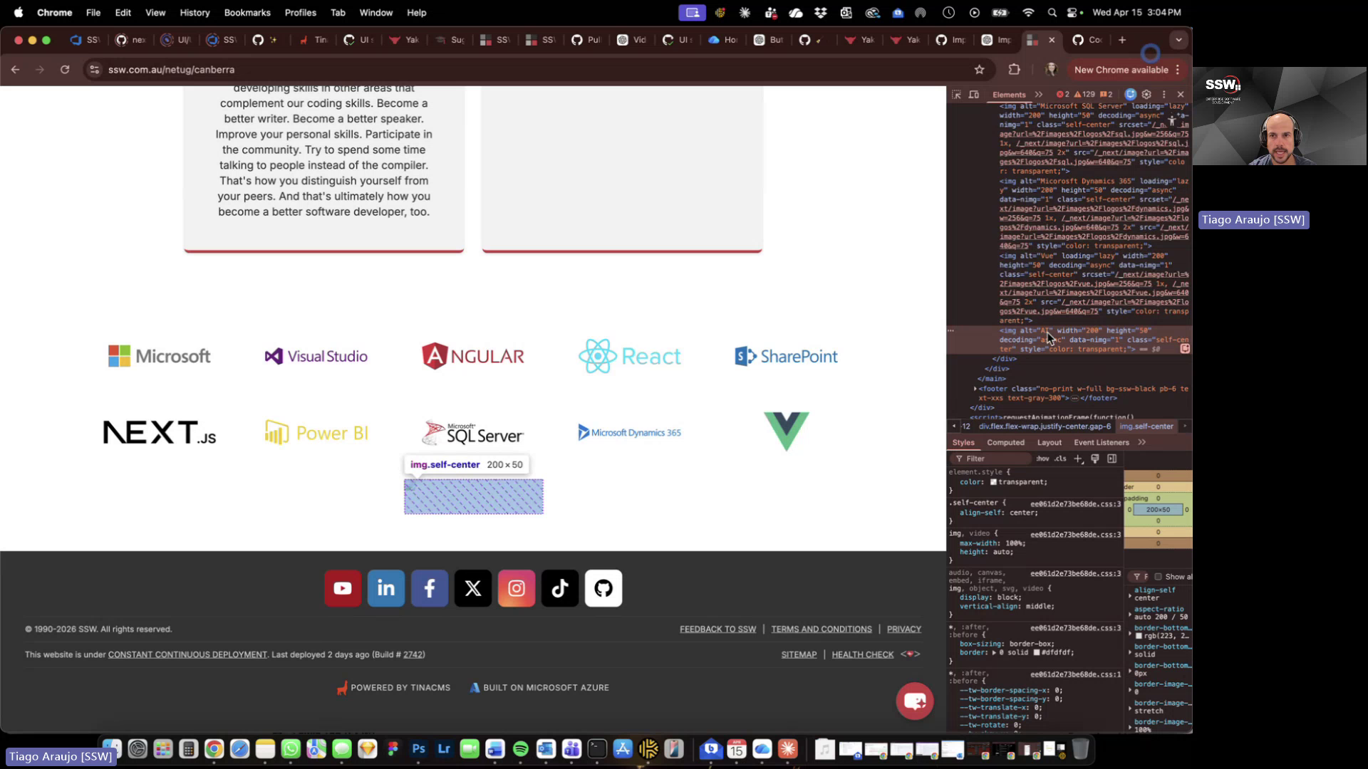Open the HEALTH CHECK link

[x=863, y=655]
